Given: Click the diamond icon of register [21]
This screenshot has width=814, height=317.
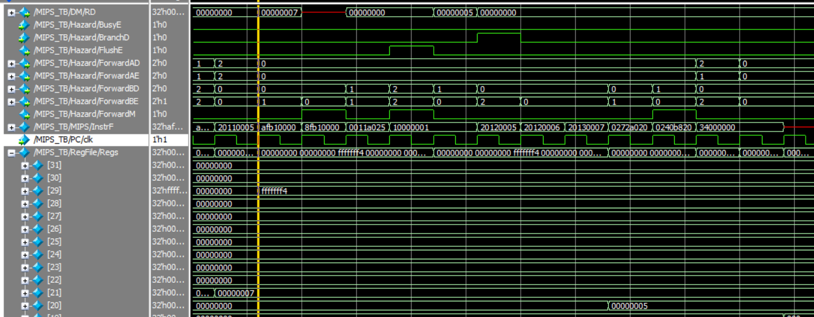Looking at the screenshot, I should 38,293.
